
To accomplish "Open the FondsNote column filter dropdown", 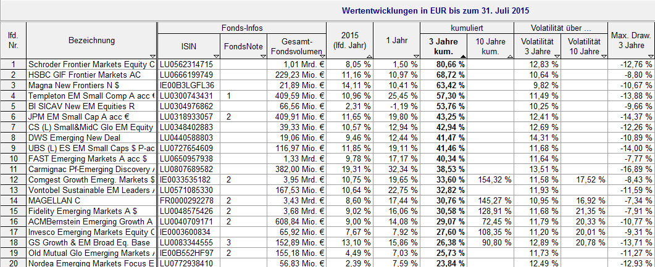I will (x=263, y=56).
